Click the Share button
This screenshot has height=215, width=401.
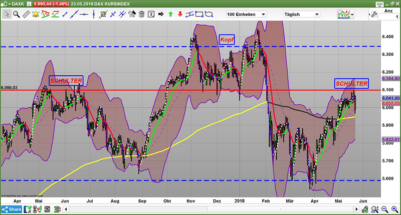(x=12, y=209)
